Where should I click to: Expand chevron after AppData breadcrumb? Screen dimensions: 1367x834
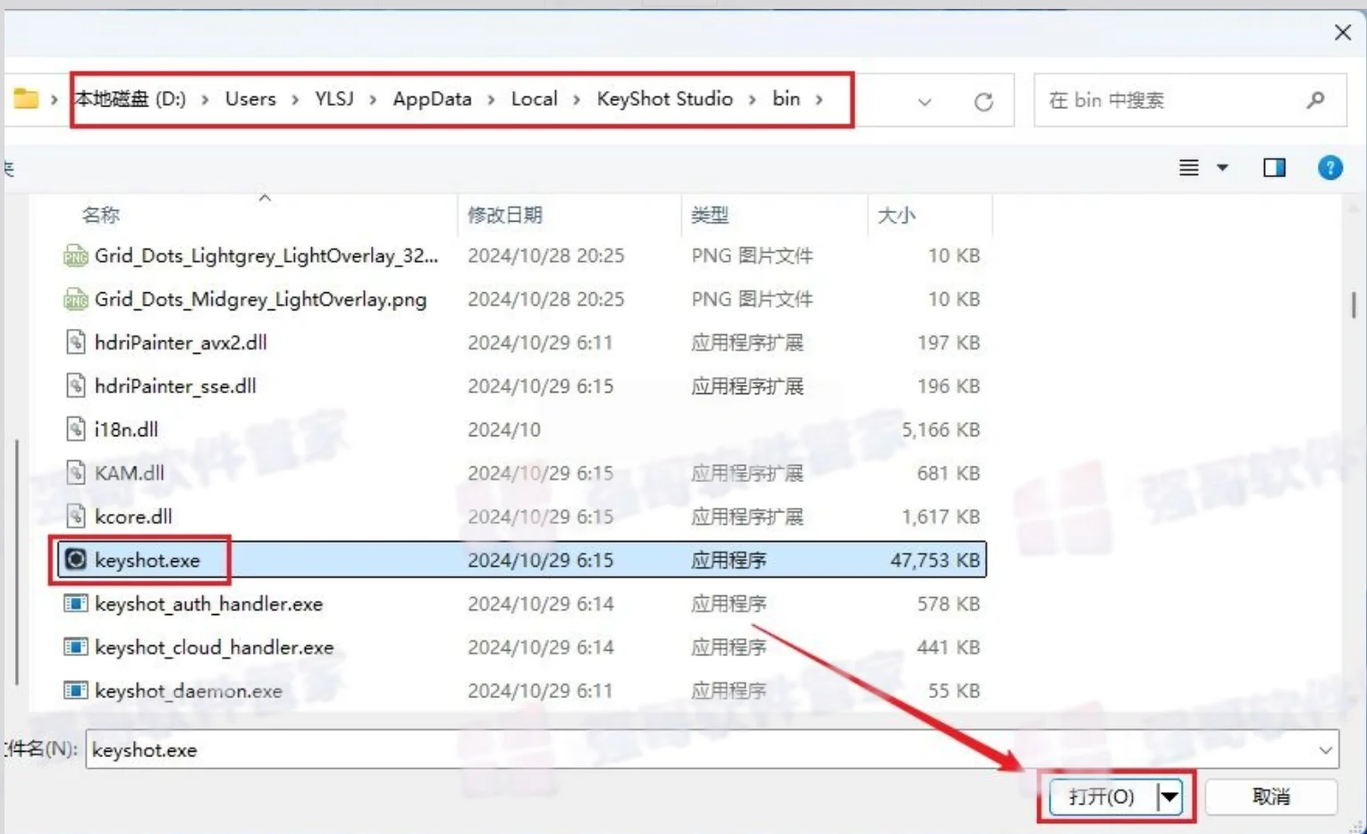point(491,99)
